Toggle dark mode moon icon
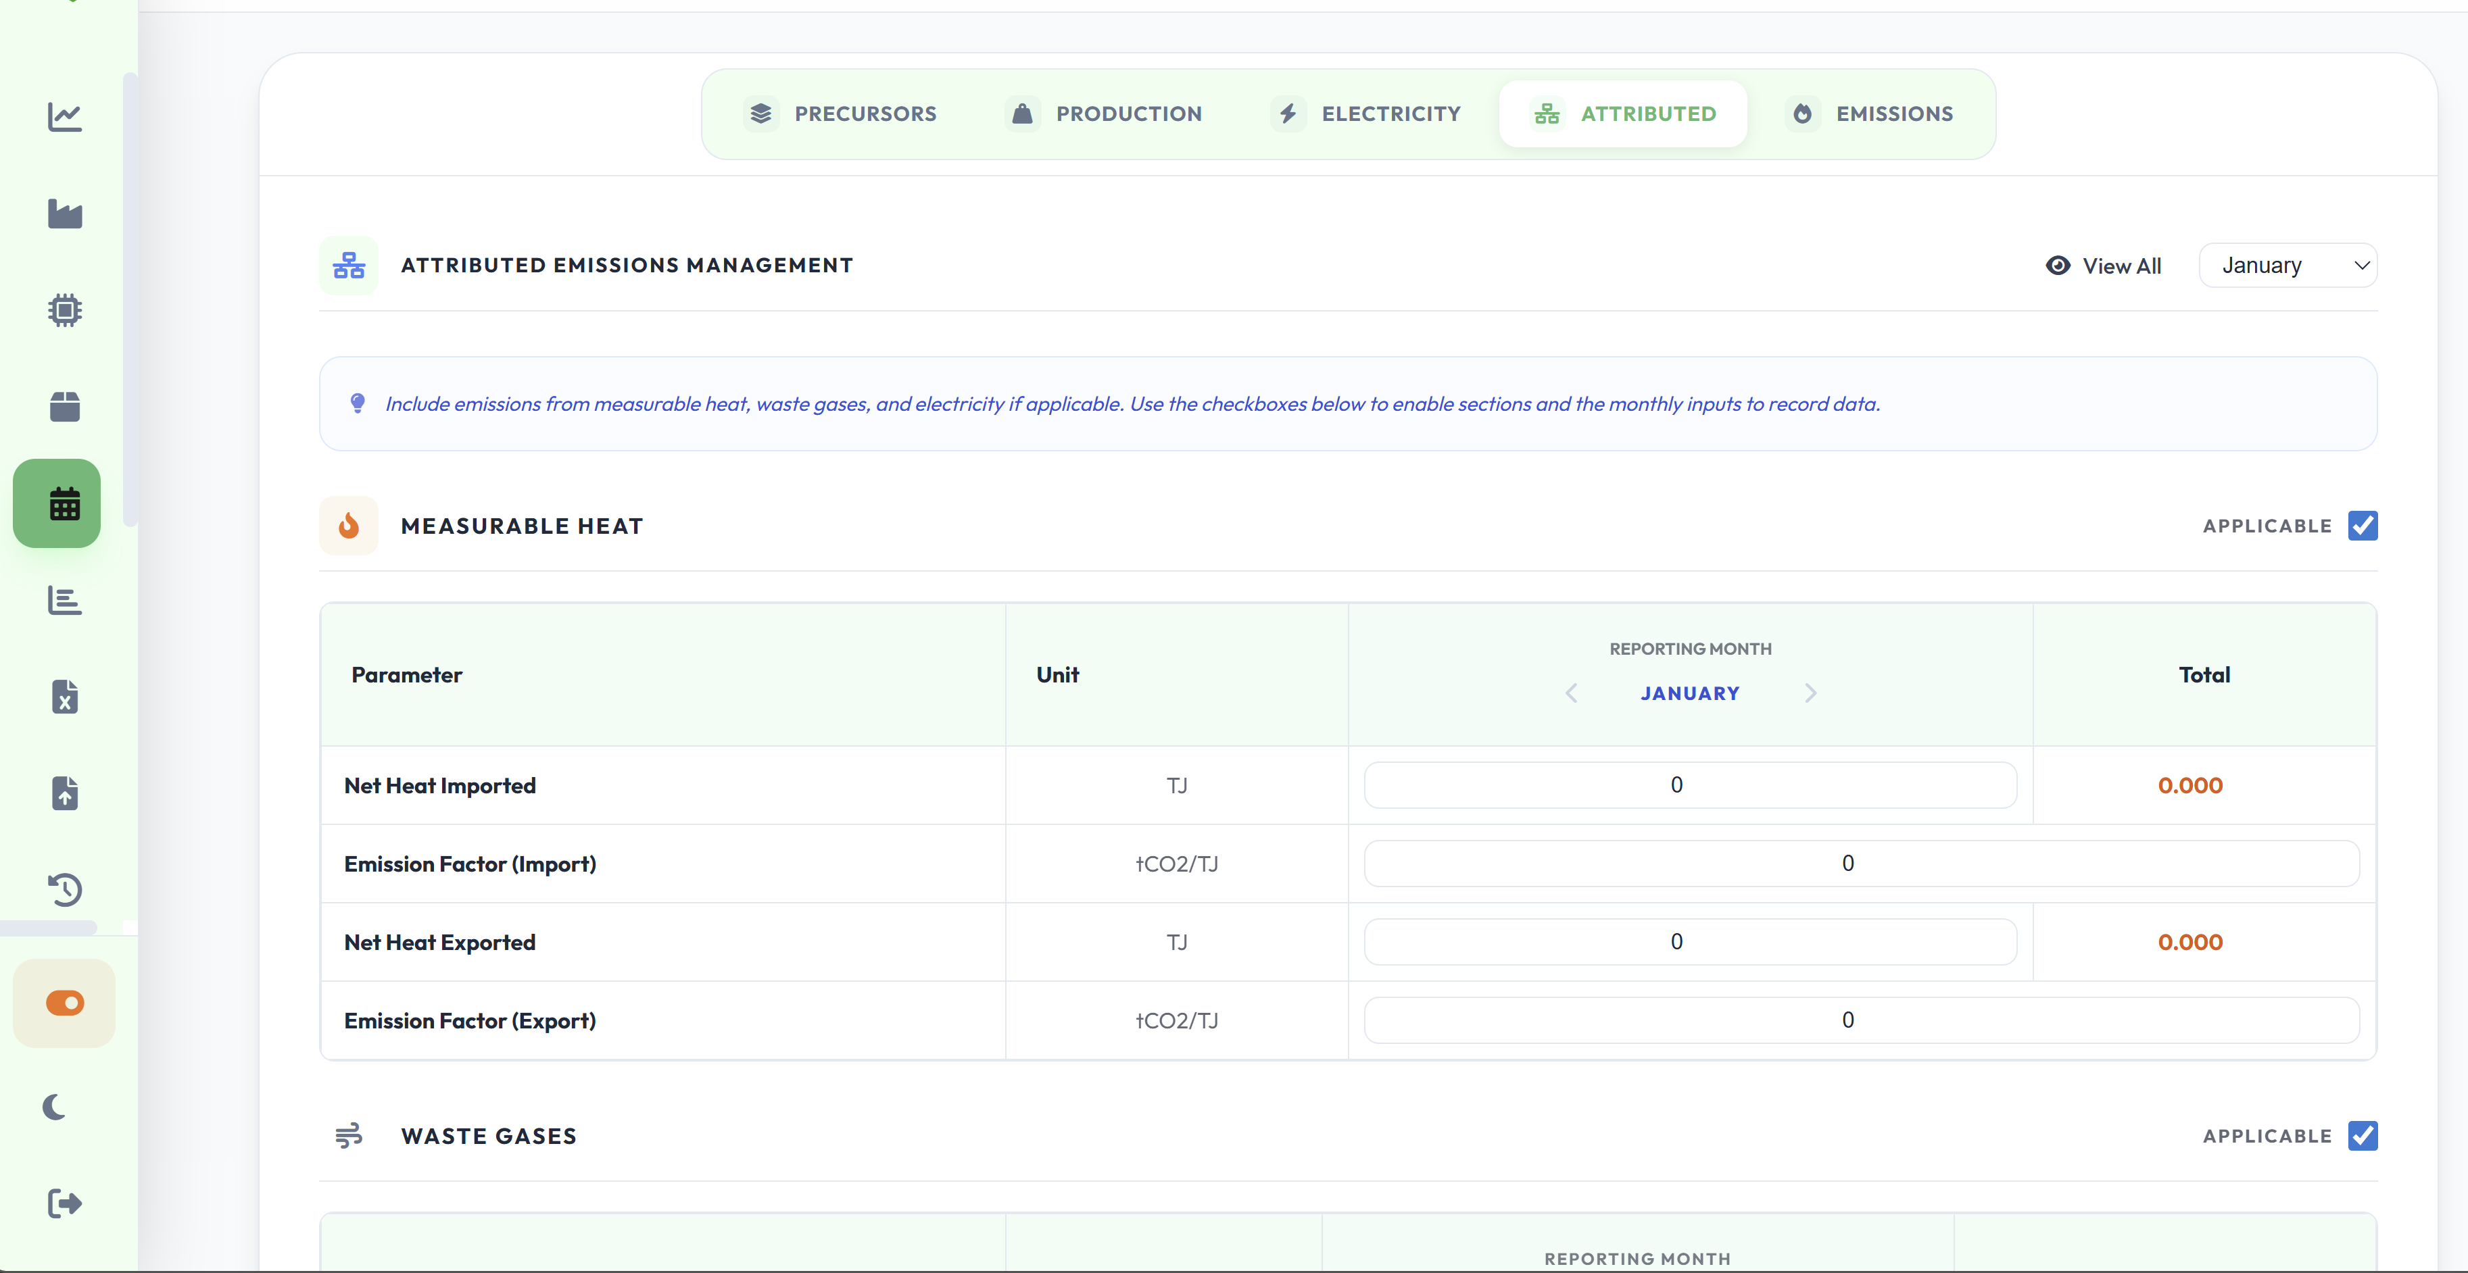The image size is (2468, 1273). (55, 1107)
